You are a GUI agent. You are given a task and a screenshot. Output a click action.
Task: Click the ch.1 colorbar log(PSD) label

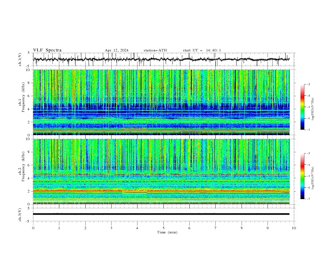pos(313,109)
